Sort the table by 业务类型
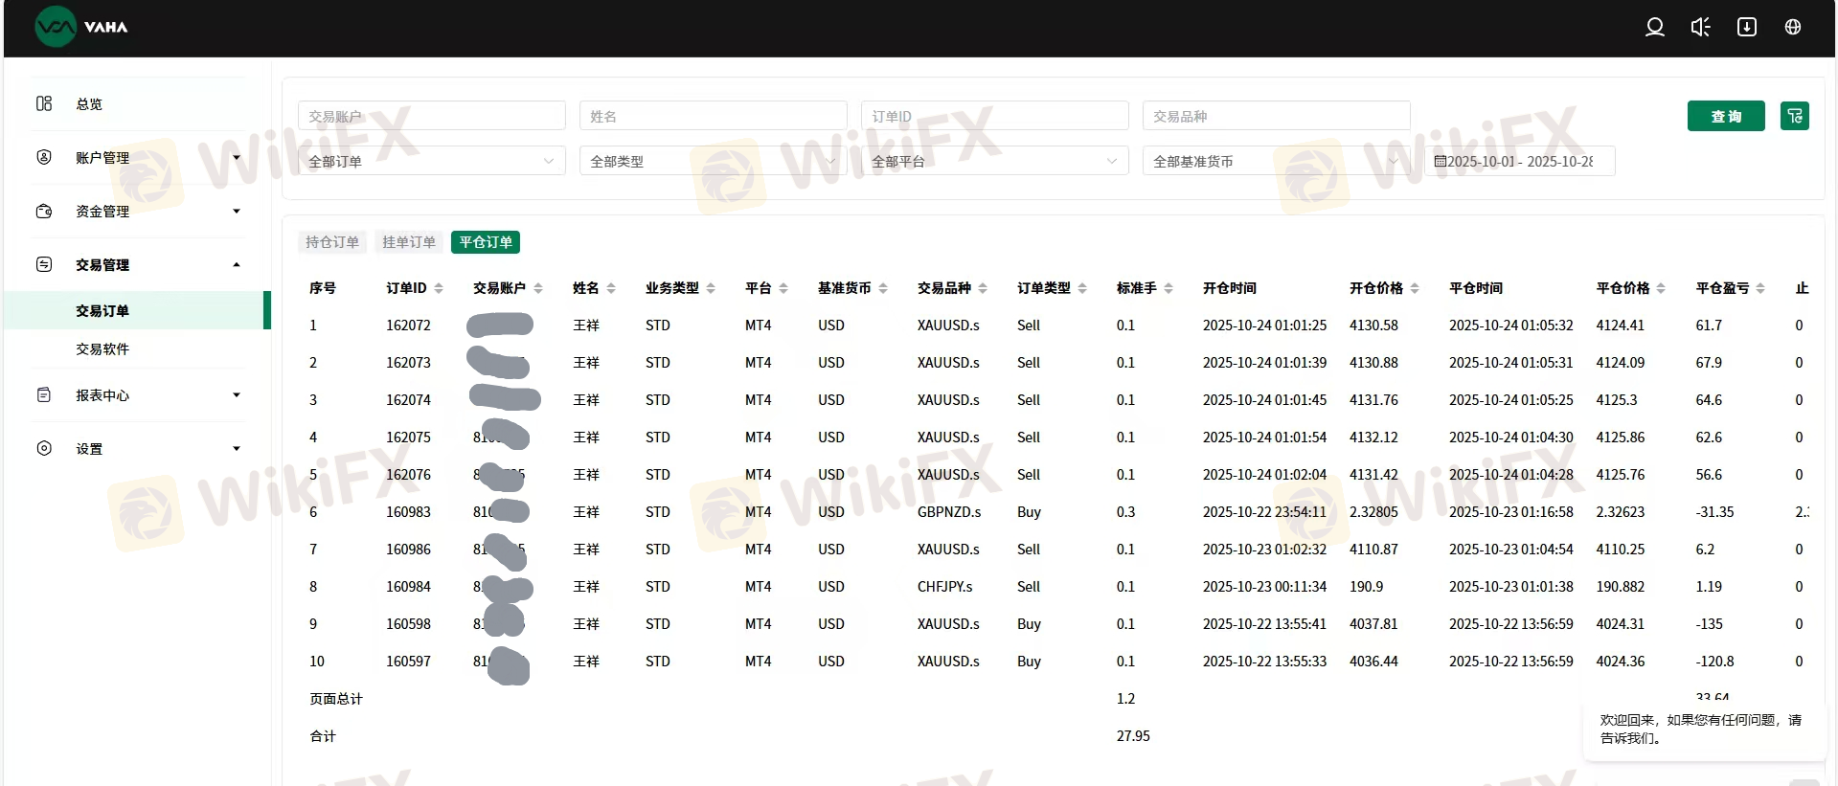Screen dimensions: 1838x786 click(711, 288)
